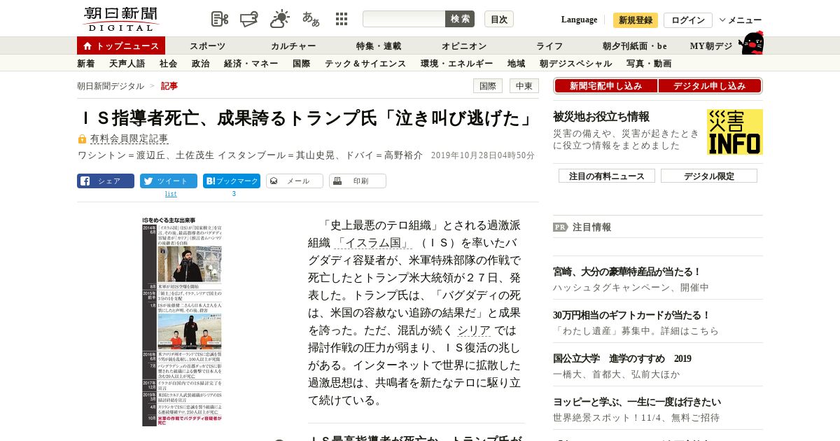
Task: Open the スポーツ tab
Action: click(207, 45)
